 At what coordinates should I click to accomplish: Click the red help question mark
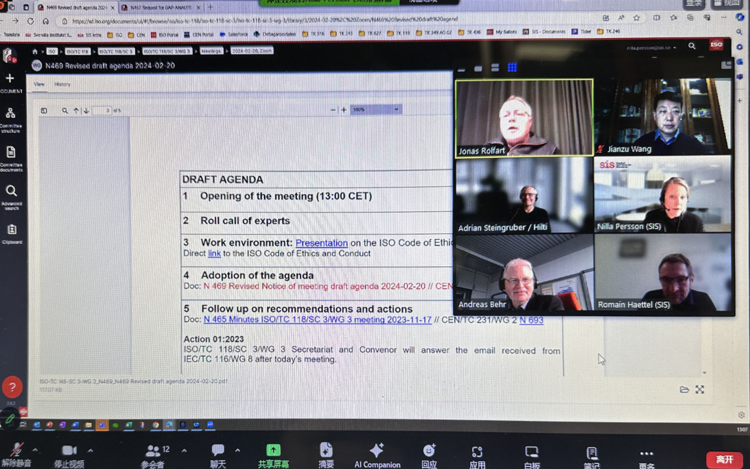pos(12,387)
